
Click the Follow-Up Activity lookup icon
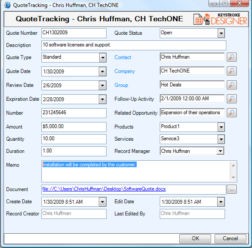[232, 99]
